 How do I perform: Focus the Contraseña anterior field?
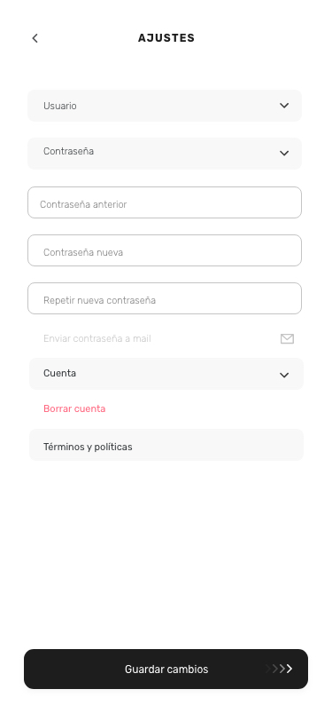[x=165, y=202]
